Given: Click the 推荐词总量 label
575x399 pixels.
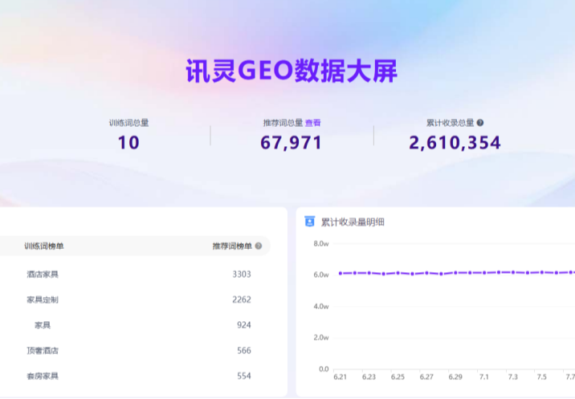Looking at the screenshot, I should [x=283, y=123].
